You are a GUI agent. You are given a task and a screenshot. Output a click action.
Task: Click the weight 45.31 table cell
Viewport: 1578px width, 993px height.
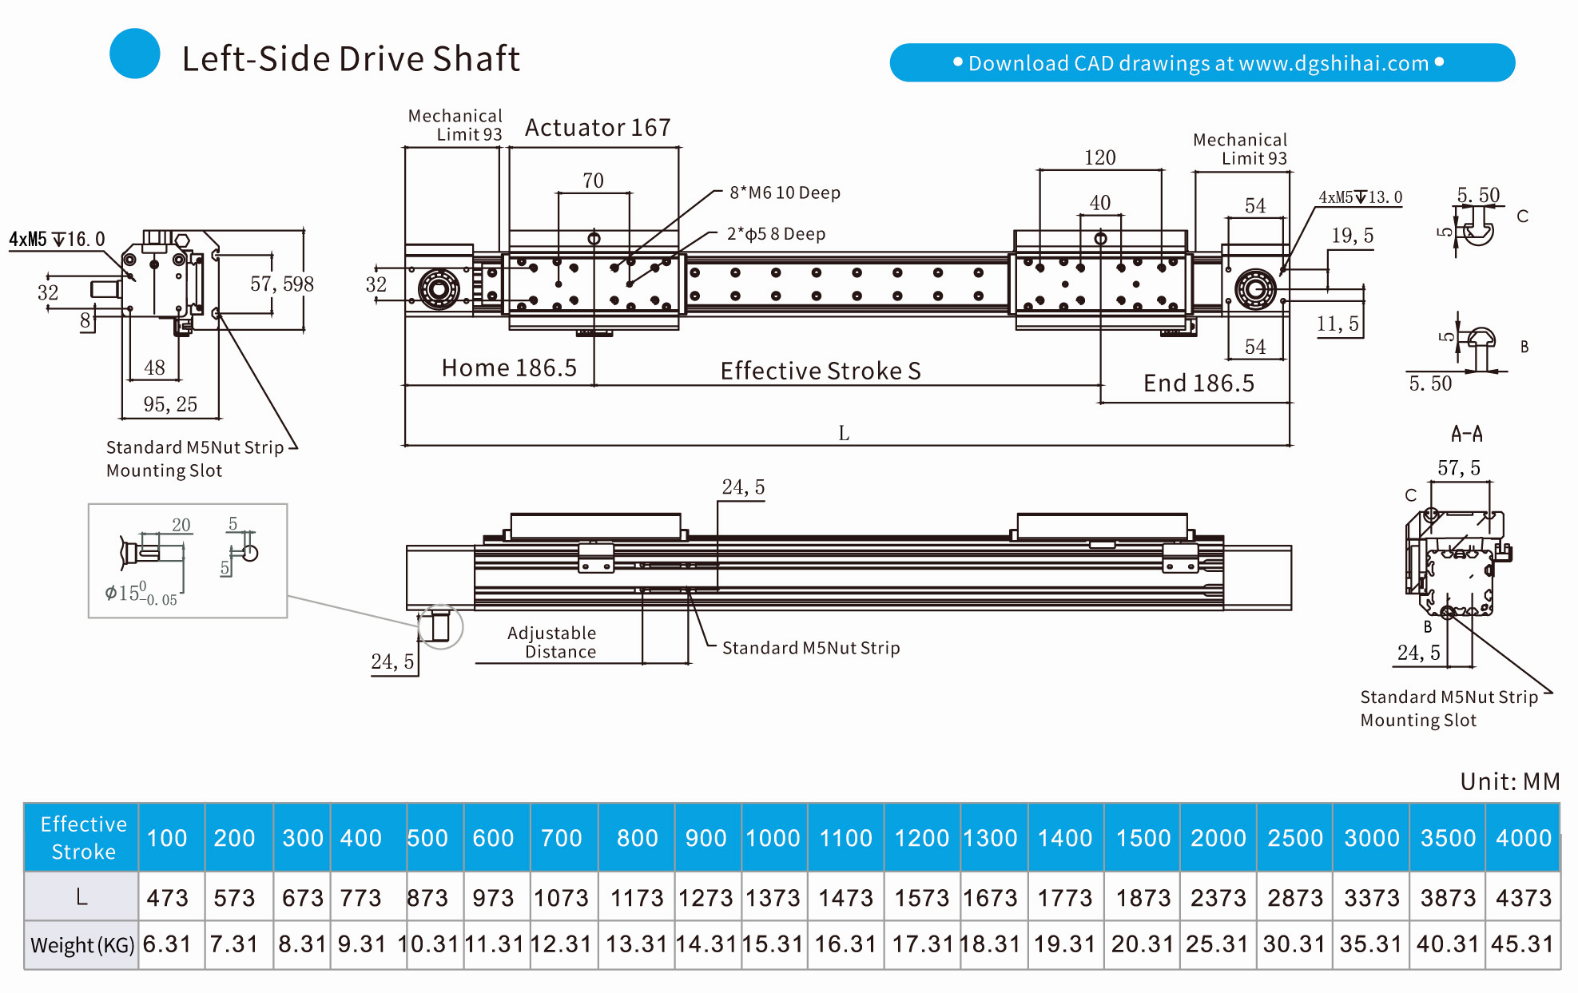[x=1522, y=944]
